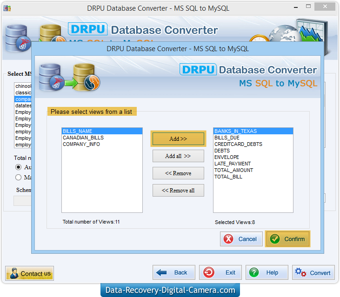Click the Contact us person icon
Screen dimensions: 340x297
(14, 273)
